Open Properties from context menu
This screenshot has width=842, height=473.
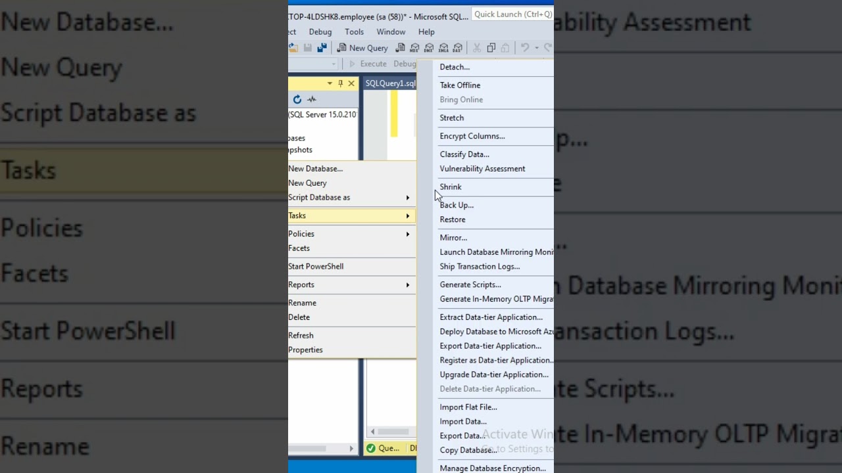(352, 350)
